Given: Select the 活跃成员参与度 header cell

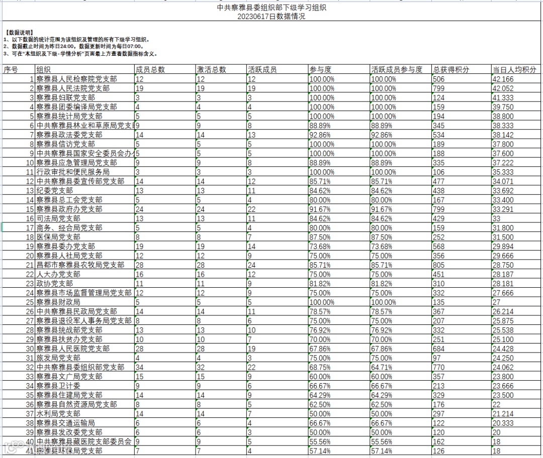Looking at the screenshot, I should 401,69.
